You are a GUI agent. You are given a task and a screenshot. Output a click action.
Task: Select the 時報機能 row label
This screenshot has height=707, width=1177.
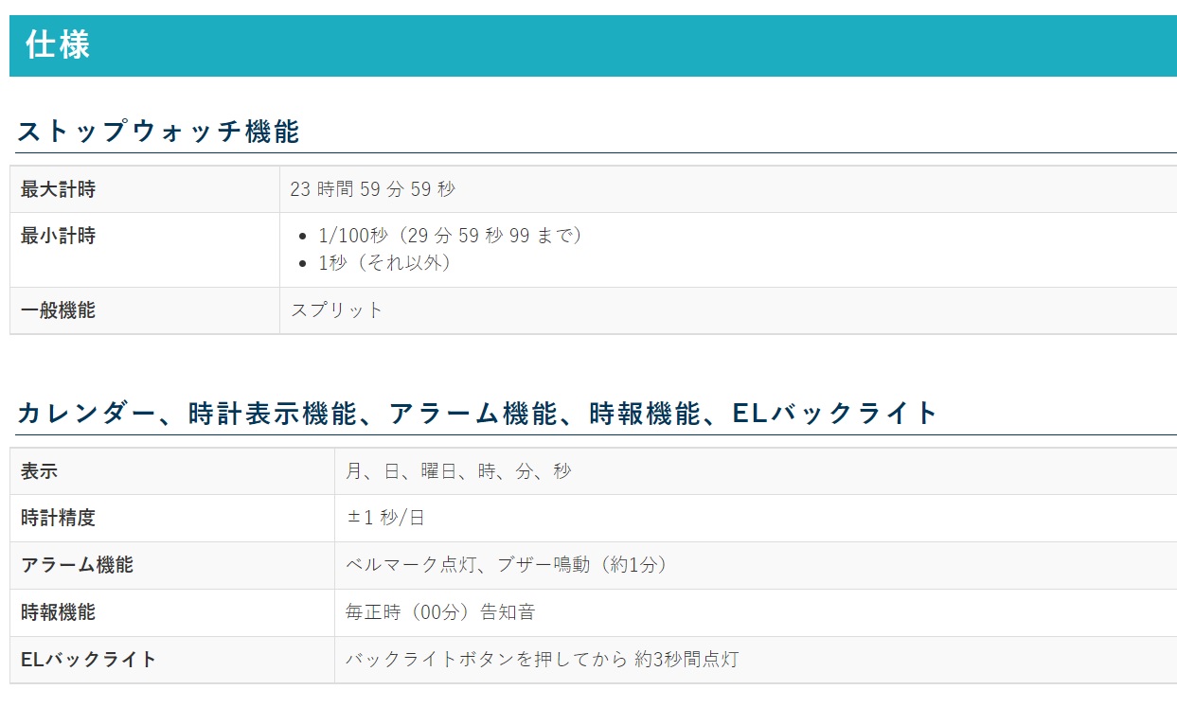(x=59, y=612)
